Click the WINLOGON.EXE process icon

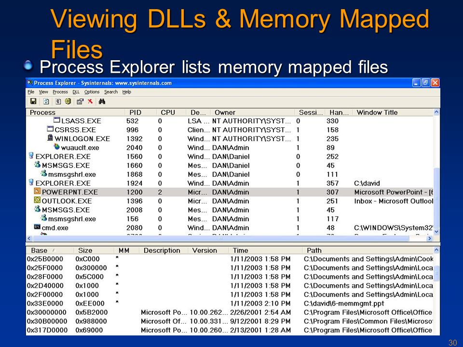click(x=50, y=138)
